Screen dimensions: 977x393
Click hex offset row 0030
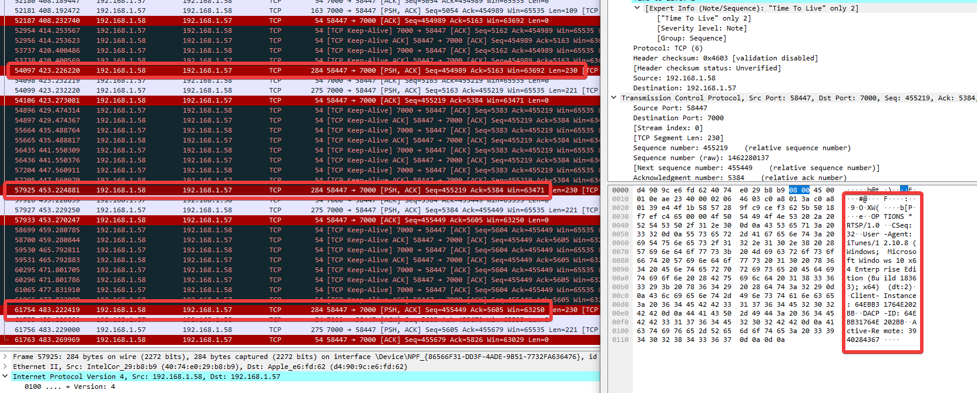[620, 216]
